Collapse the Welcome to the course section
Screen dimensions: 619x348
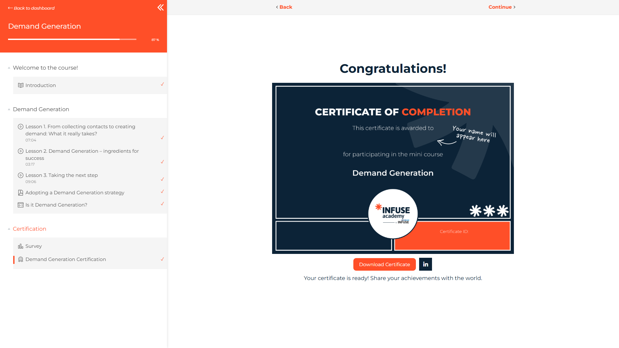coord(9,68)
